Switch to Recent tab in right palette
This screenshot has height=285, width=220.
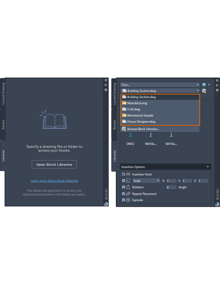114,125
